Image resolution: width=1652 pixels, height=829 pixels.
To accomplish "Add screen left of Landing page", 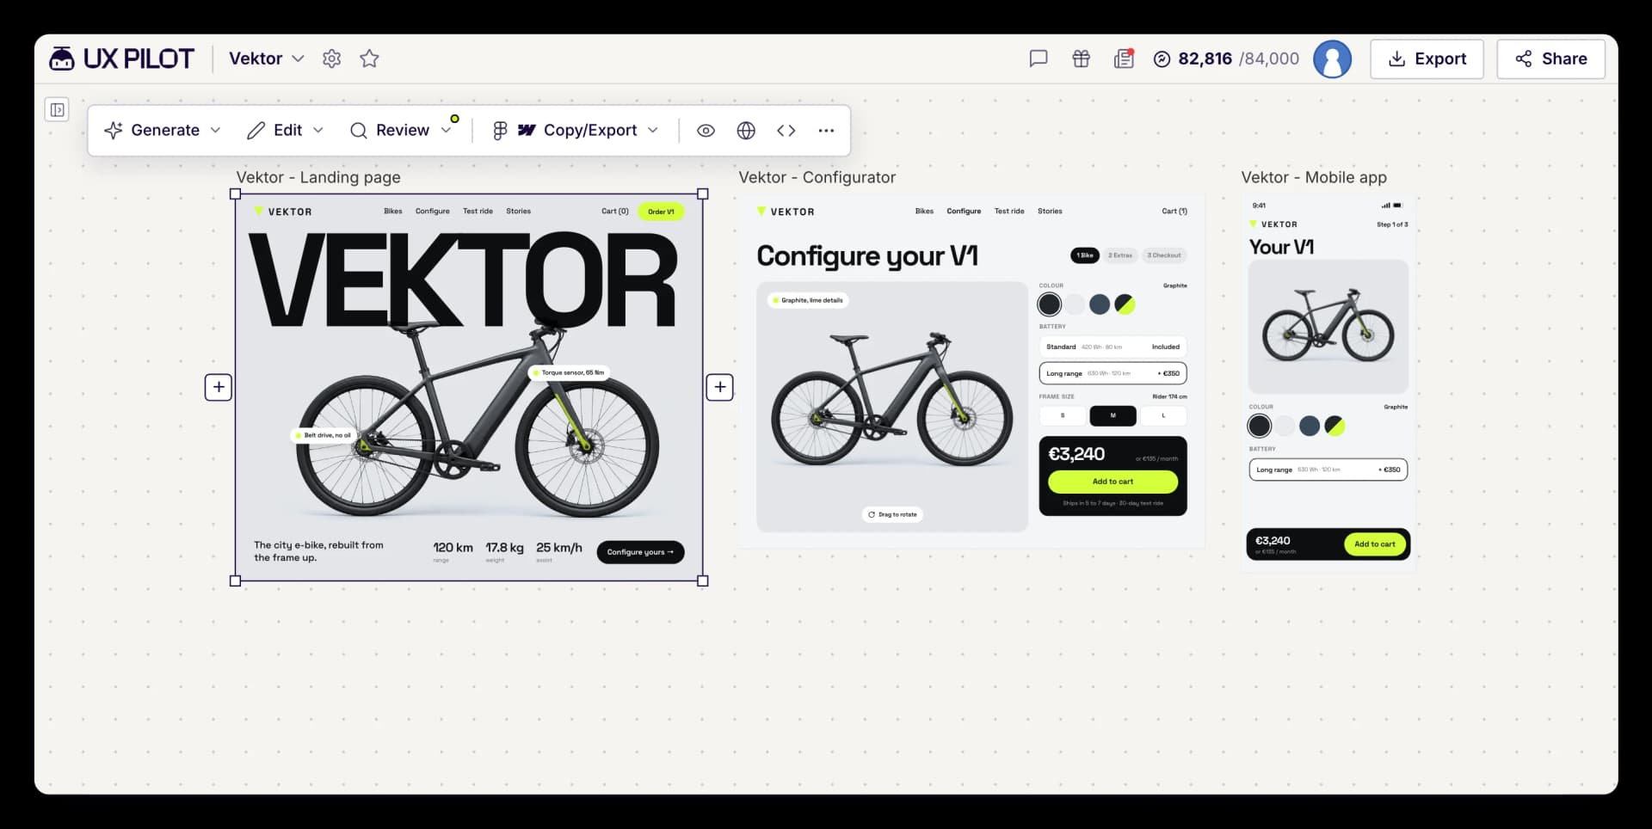I will [x=219, y=387].
